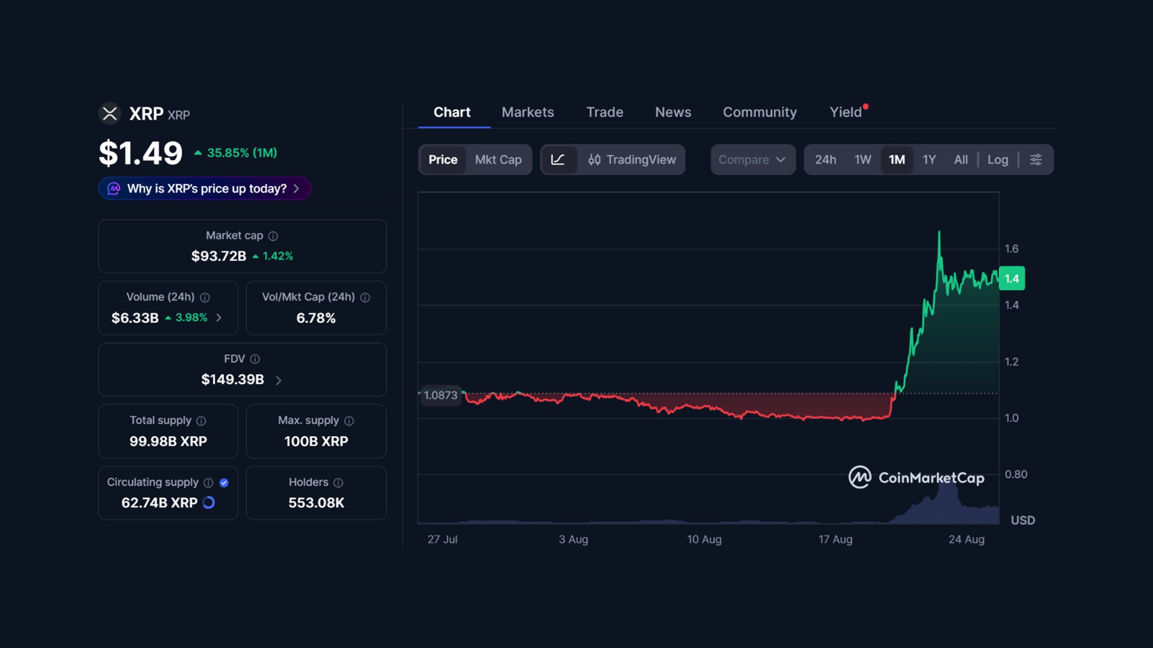Open the Trade tab
Viewport: 1153px width, 648px height.
pyautogui.click(x=605, y=112)
